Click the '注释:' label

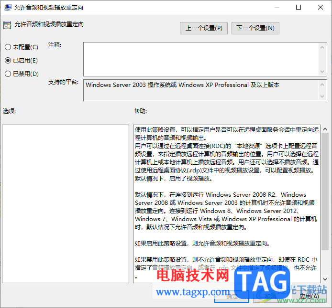[55, 45]
